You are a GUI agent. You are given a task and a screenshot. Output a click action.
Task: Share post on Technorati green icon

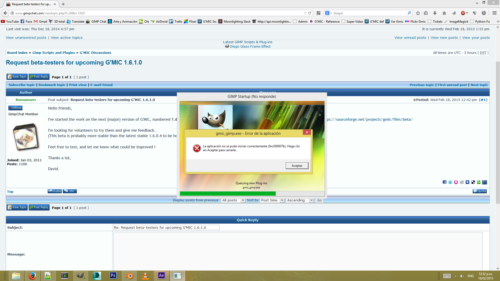tap(479, 182)
